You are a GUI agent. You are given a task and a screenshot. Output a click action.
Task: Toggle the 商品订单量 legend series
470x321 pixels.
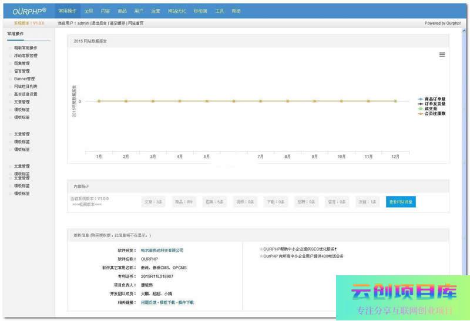click(434, 99)
